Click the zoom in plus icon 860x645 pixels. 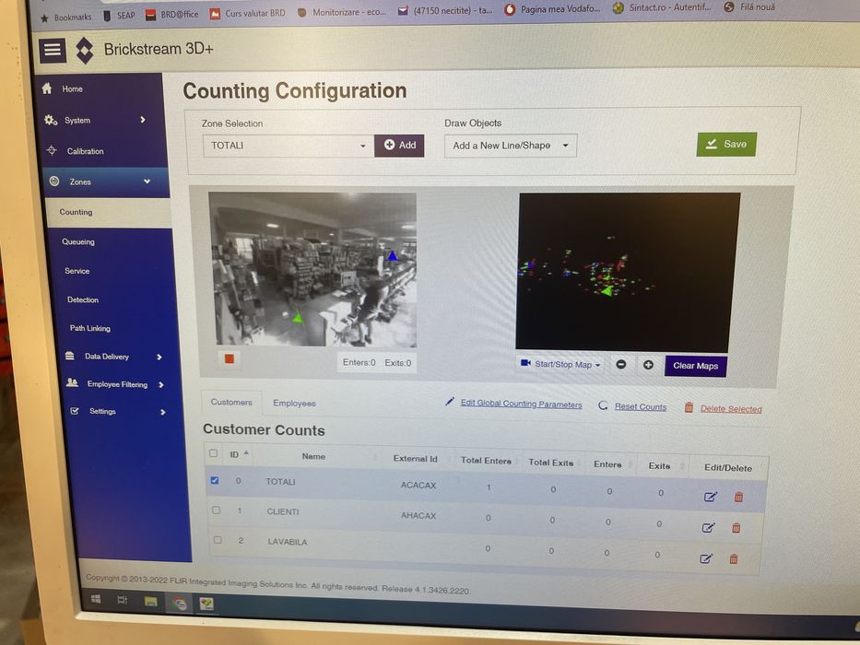[x=648, y=365]
